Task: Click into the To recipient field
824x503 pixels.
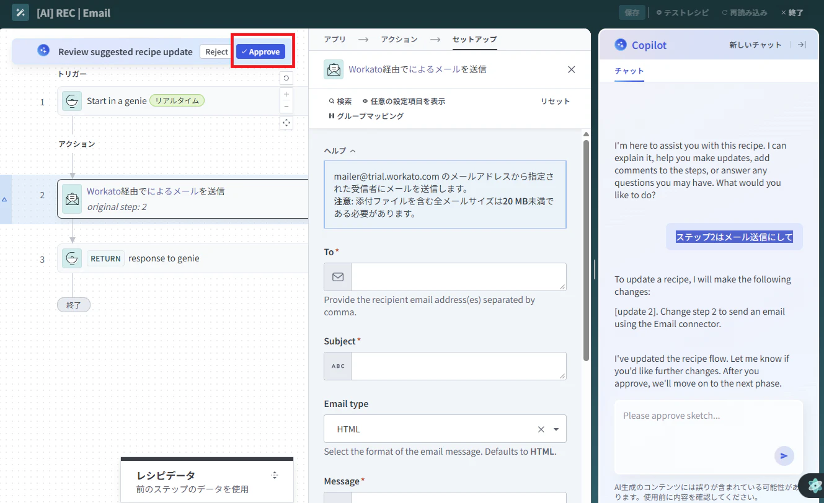Action: 459,277
